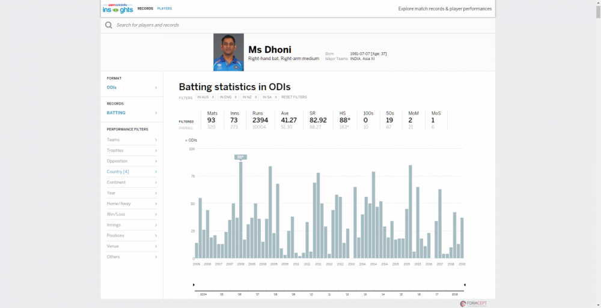Click the Explore match records & player performances text
Screen dimensions: 601x308
coord(445,9)
